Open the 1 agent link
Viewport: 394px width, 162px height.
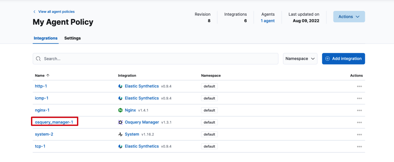coord(268,21)
